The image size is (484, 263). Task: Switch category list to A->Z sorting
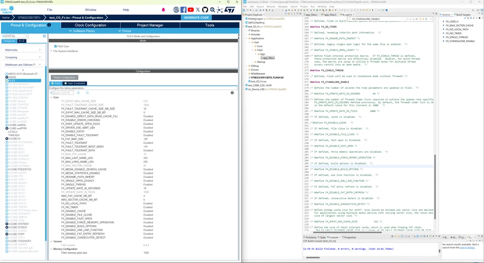[x=22, y=41]
